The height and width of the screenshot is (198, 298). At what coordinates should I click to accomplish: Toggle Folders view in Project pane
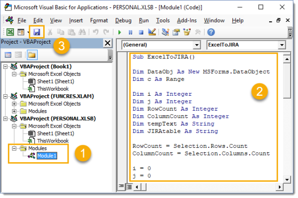coord(32,55)
